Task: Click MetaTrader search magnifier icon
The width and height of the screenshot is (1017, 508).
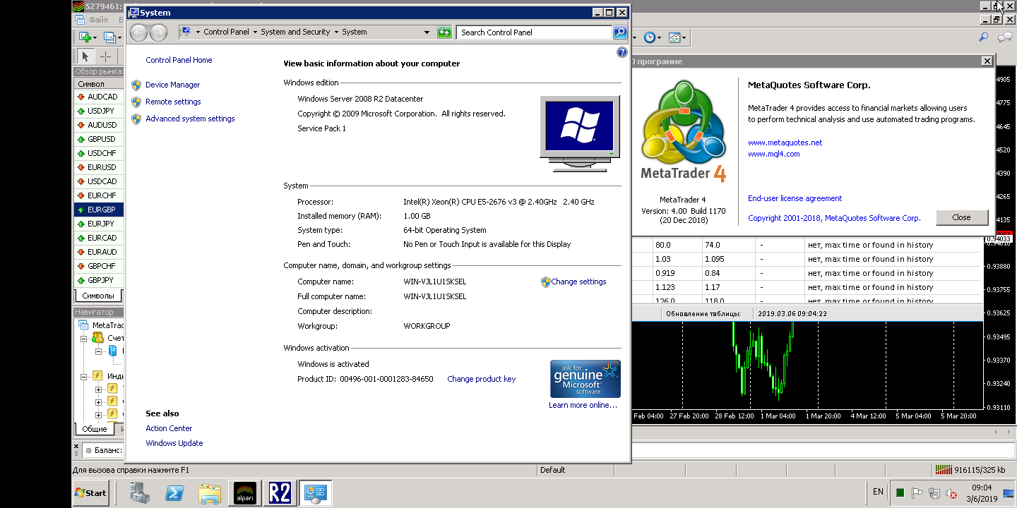Action: point(983,37)
